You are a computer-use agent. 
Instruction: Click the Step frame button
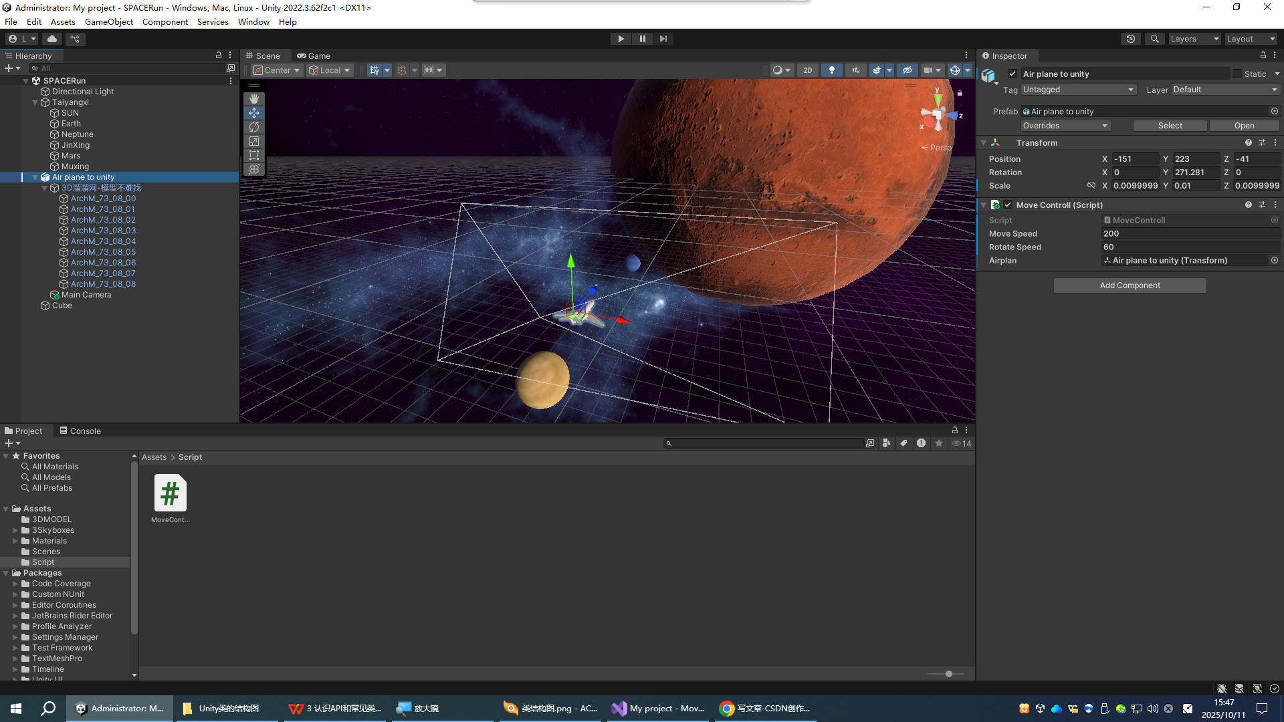(x=663, y=39)
